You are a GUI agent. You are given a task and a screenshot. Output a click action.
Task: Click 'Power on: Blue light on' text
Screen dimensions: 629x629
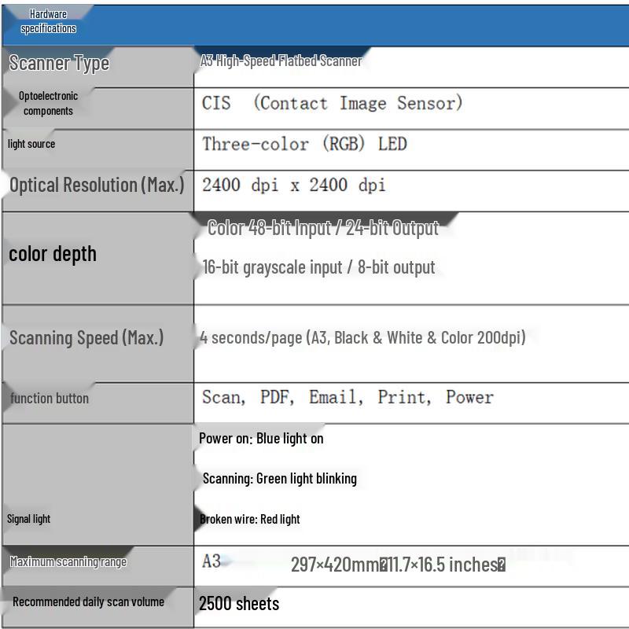click(261, 439)
